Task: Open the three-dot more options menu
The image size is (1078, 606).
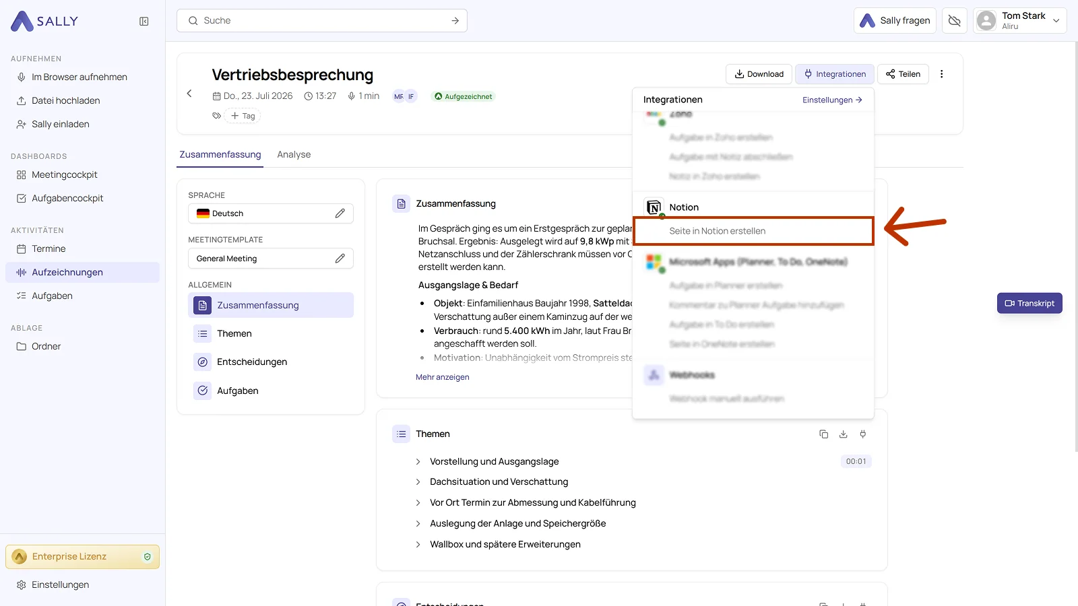Action: point(942,74)
